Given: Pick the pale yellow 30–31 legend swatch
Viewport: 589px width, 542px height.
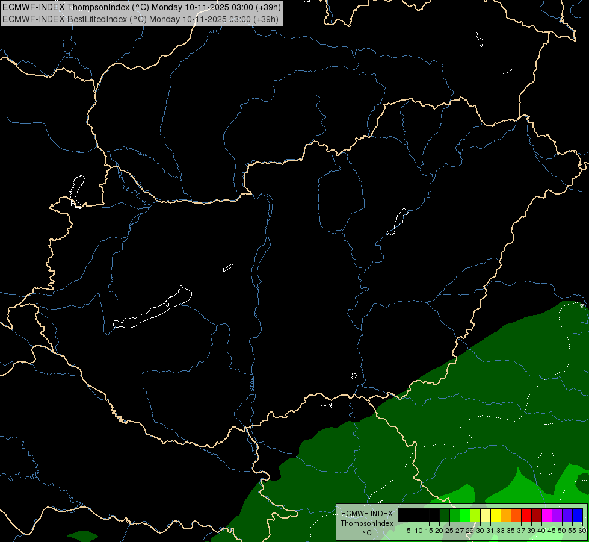Looking at the screenshot, I should (x=486, y=515).
